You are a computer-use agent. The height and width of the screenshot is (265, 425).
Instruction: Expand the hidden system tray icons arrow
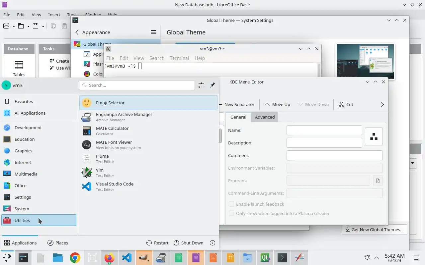pyautogui.click(x=377, y=258)
